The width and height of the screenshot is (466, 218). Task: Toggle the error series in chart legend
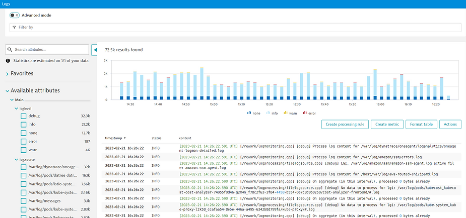(309, 113)
